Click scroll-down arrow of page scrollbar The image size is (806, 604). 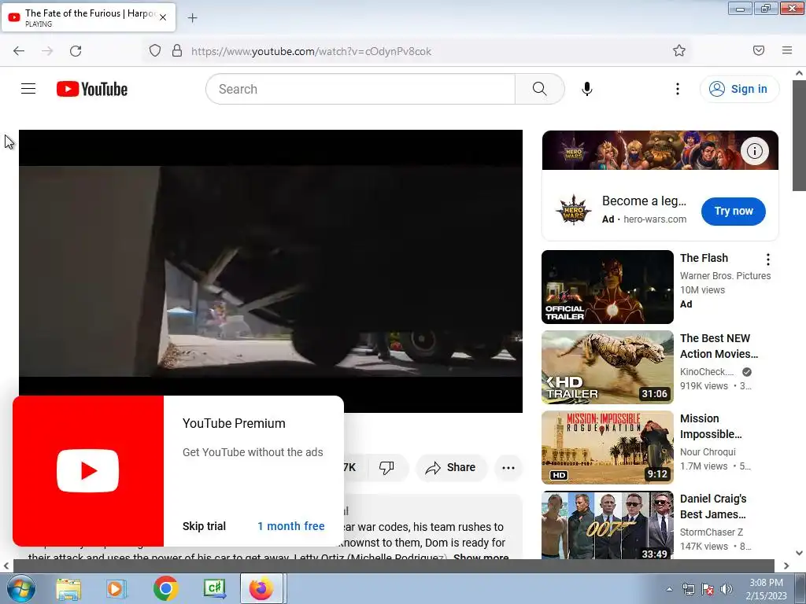800,553
